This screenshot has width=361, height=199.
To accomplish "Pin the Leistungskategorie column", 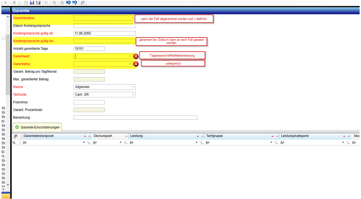I will point(349,136).
